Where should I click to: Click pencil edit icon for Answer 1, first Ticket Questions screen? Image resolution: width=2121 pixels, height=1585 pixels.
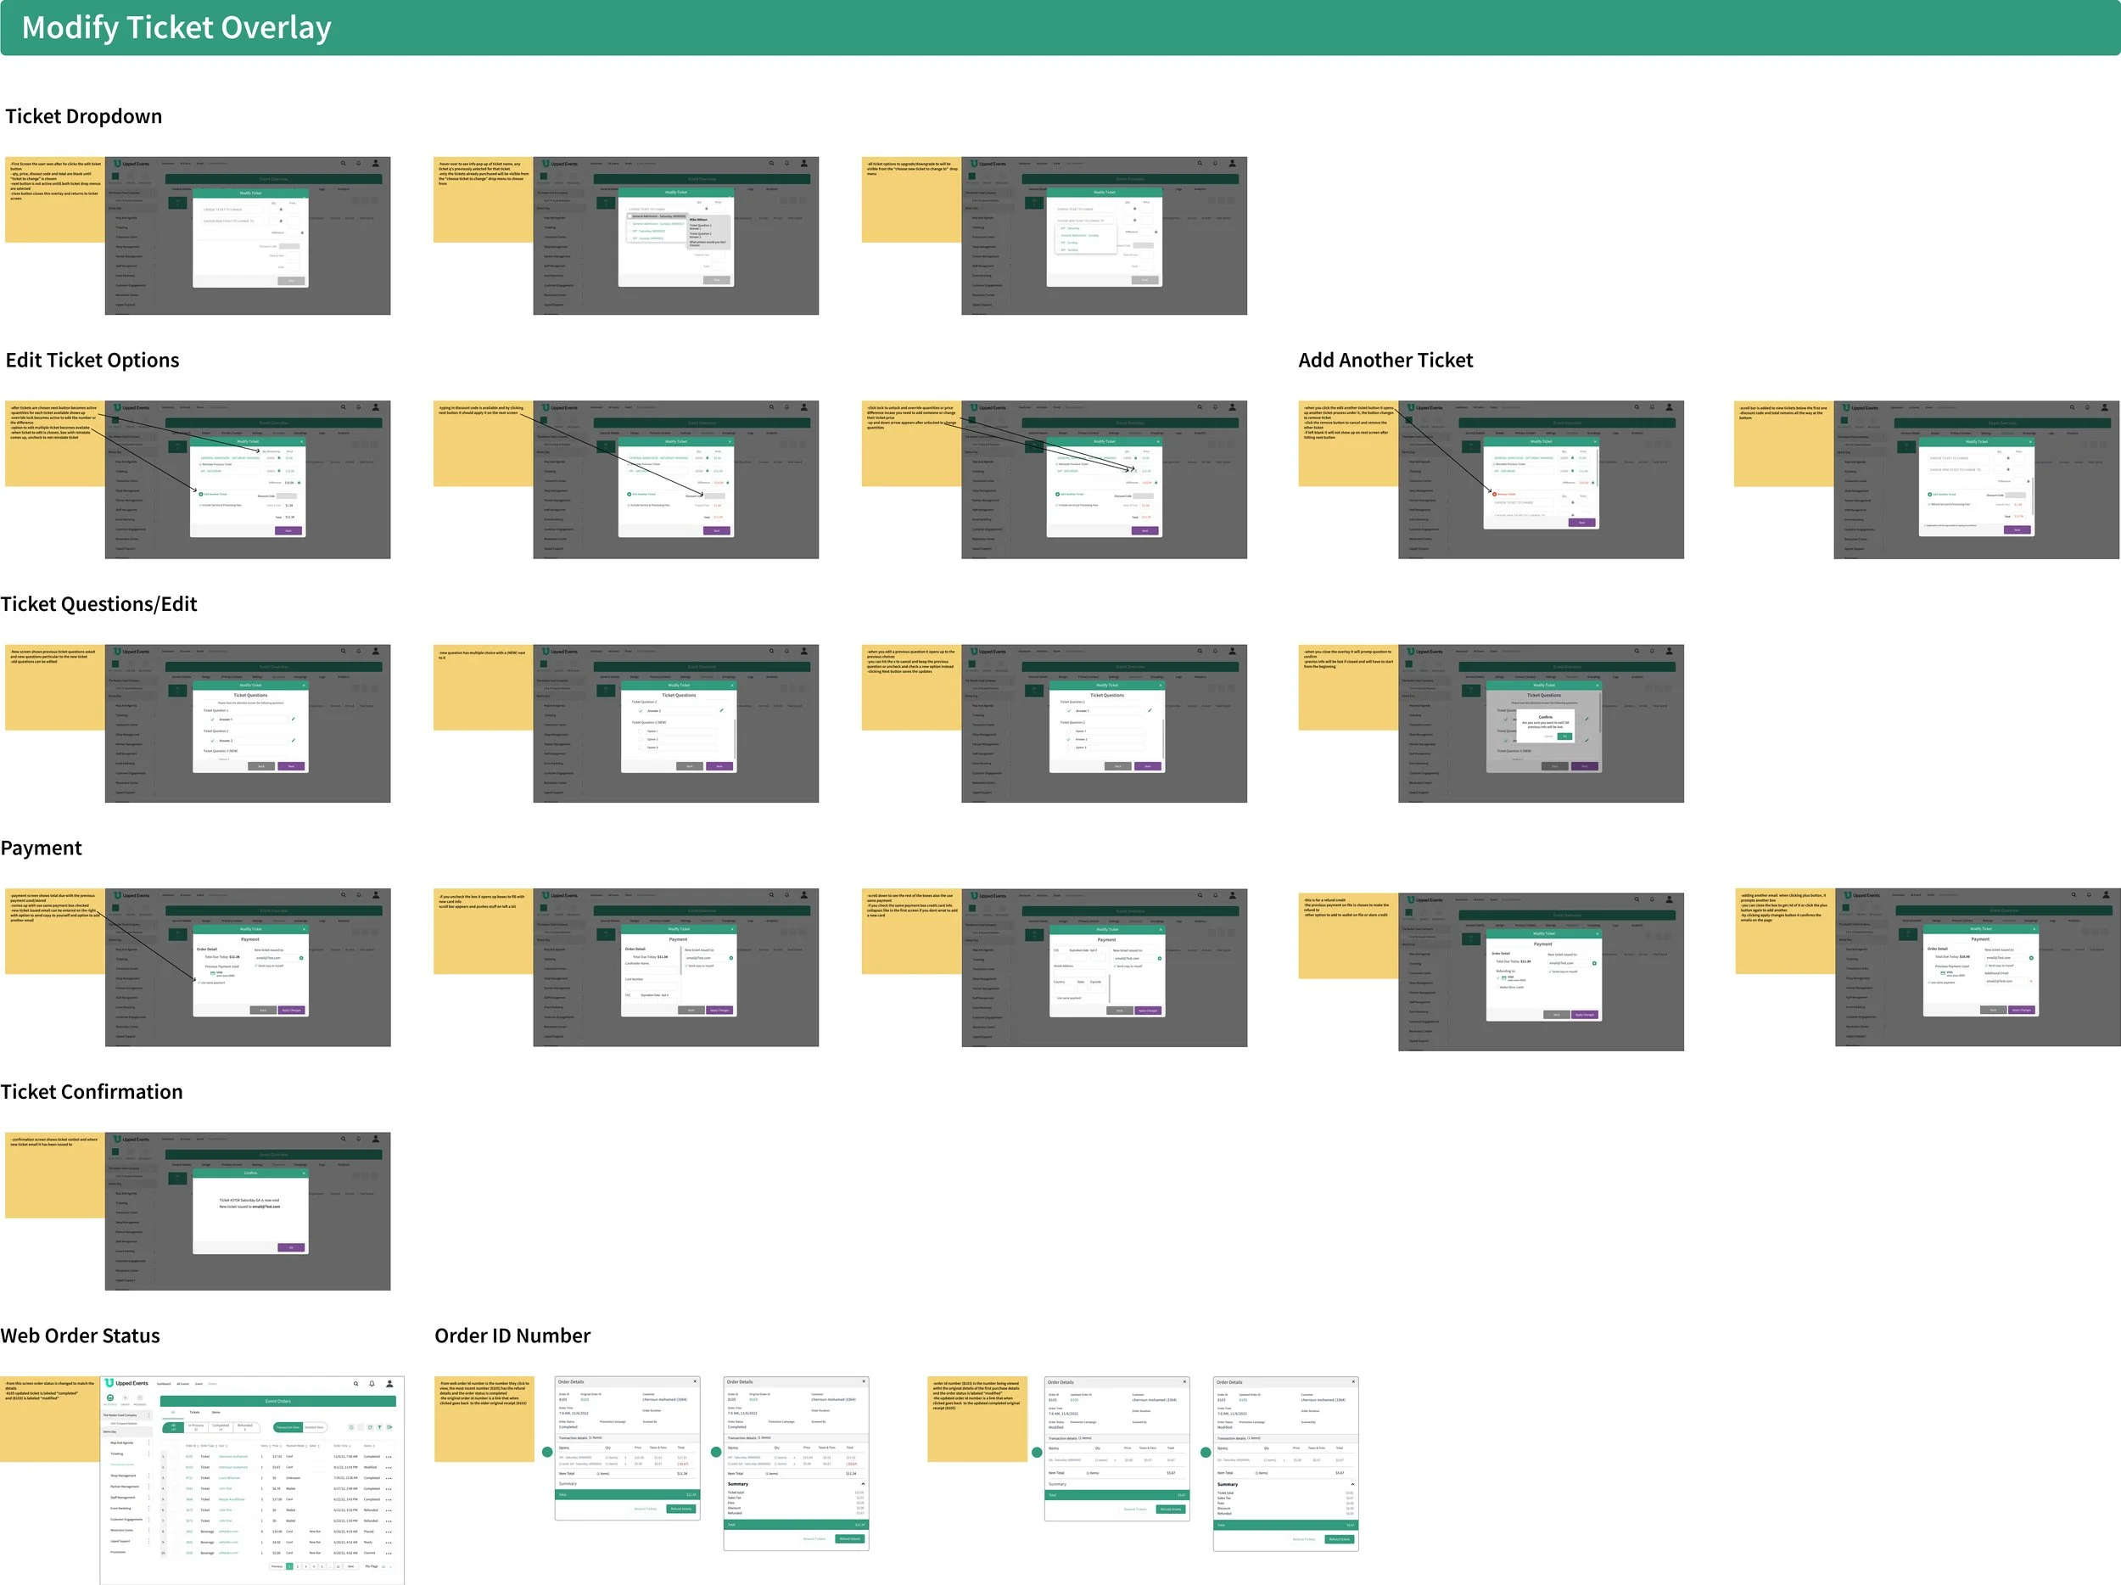tap(293, 720)
